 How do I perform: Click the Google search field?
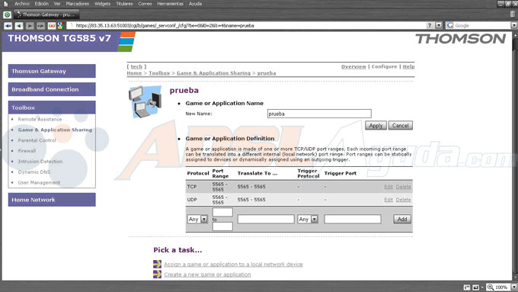pyautogui.click(x=482, y=25)
